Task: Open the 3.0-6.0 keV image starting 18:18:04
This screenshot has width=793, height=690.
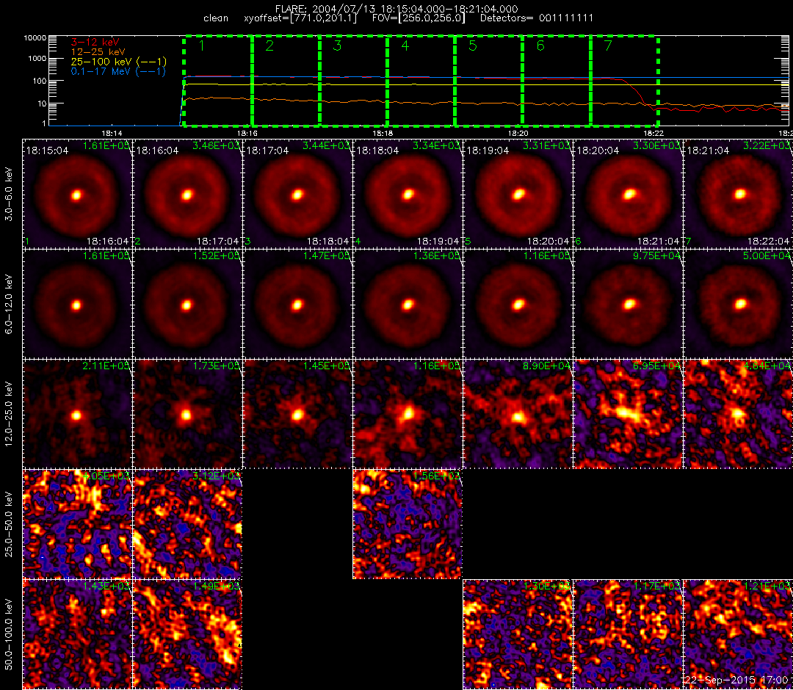Action: coord(408,195)
